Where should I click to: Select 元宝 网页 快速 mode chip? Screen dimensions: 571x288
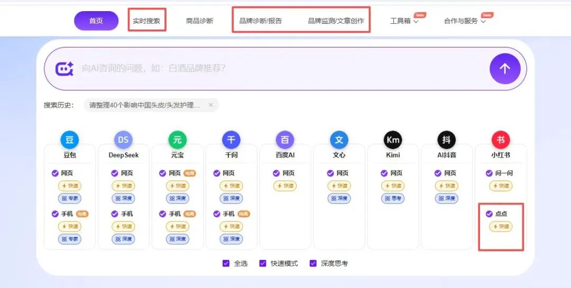[177, 185]
